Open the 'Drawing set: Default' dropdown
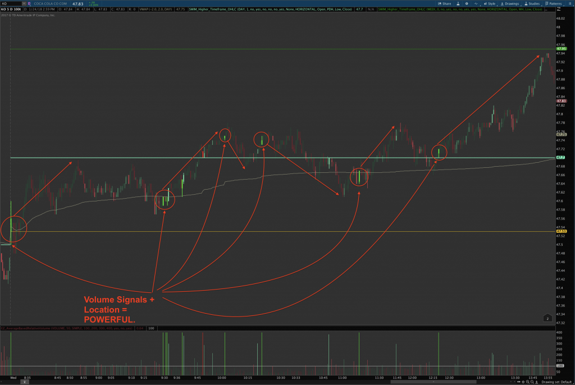575x385 pixels. coord(557,382)
